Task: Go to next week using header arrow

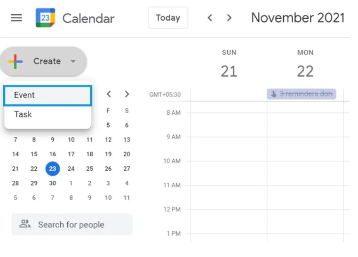Action: 229,18
